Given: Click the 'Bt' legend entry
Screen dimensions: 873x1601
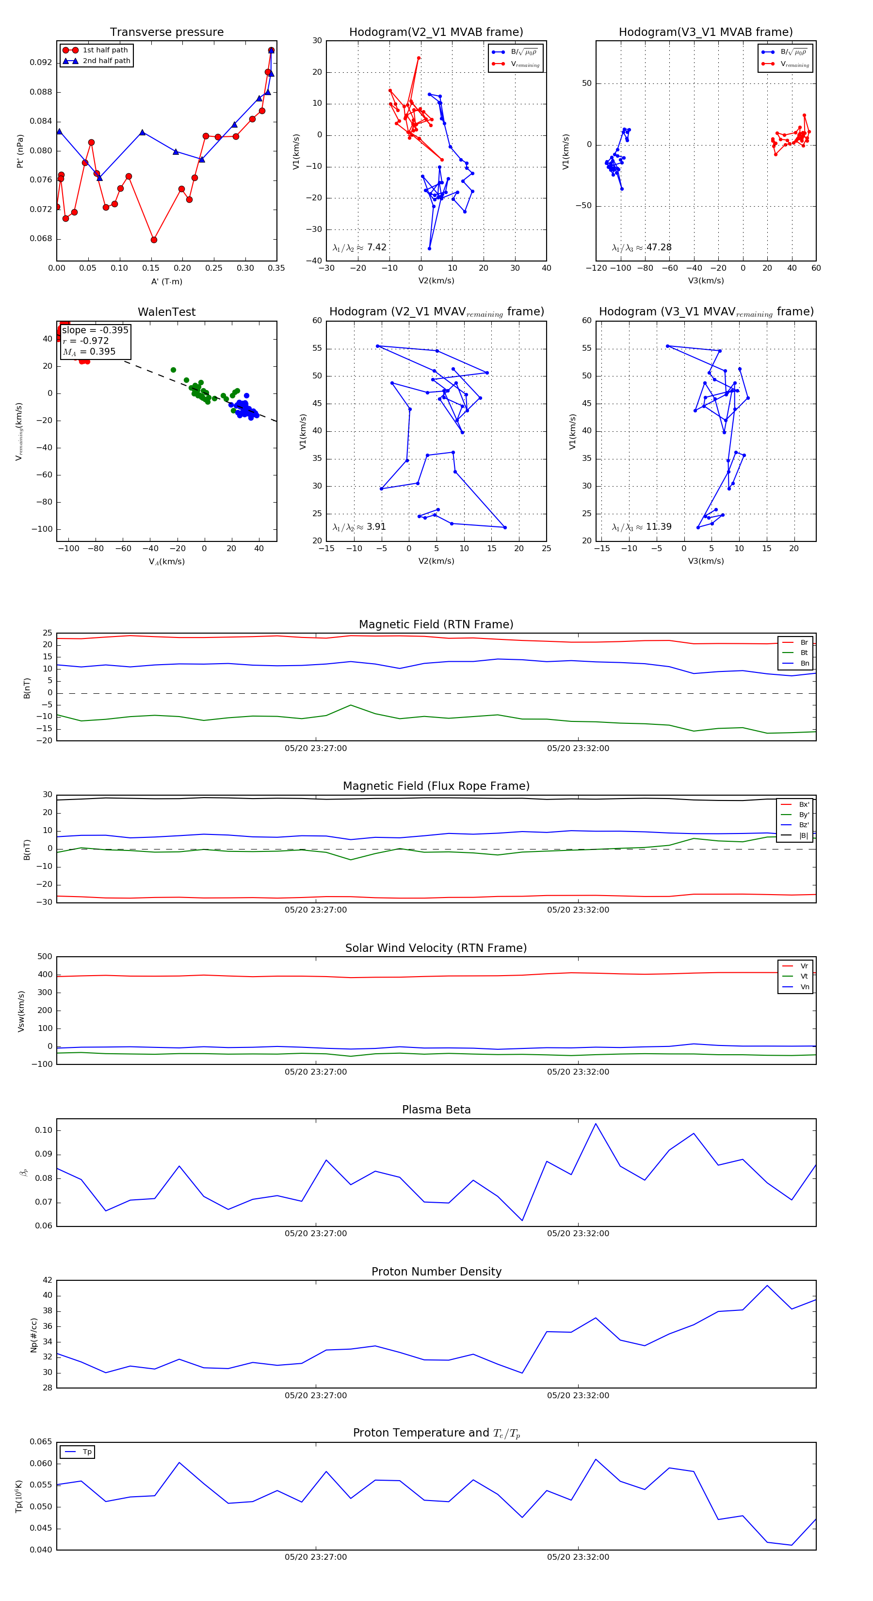Looking at the screenshot, I should pos(795,653).
